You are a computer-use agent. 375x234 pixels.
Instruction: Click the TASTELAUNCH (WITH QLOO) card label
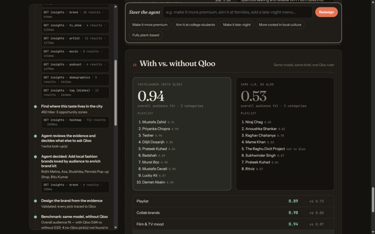tap(160, 84)
